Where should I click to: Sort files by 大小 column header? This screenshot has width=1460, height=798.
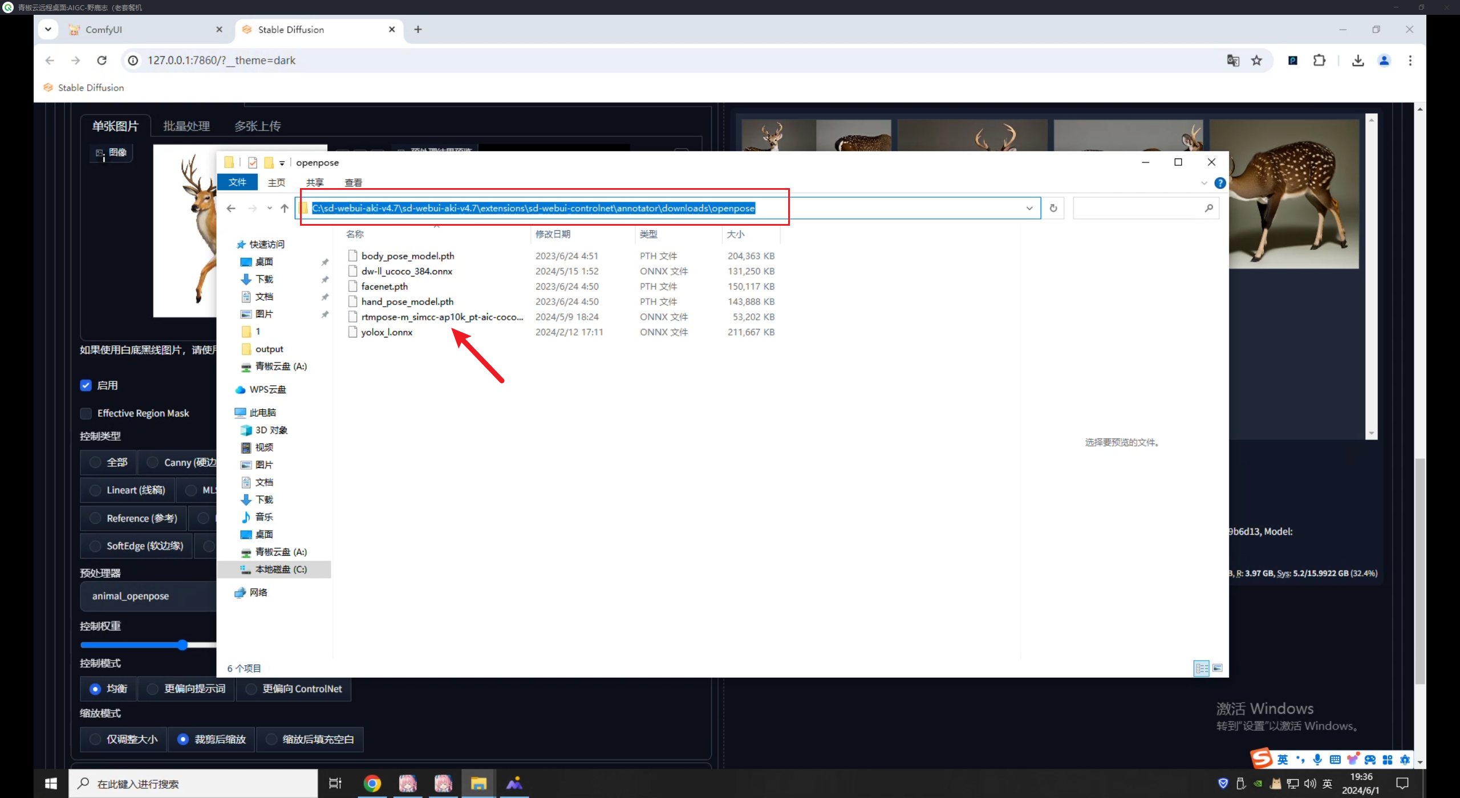pyautogui.click(x=751, y=234)
